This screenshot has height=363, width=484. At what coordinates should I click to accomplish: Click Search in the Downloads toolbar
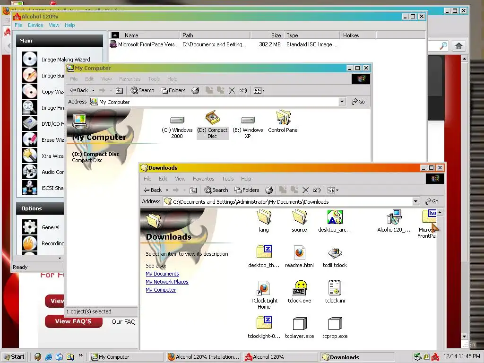(216, 190)
